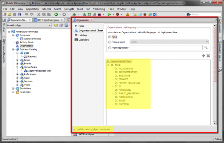Screen dimensions: 224x143
Task: Click the Redo toolbar icon
Action: tap(32, 14)
